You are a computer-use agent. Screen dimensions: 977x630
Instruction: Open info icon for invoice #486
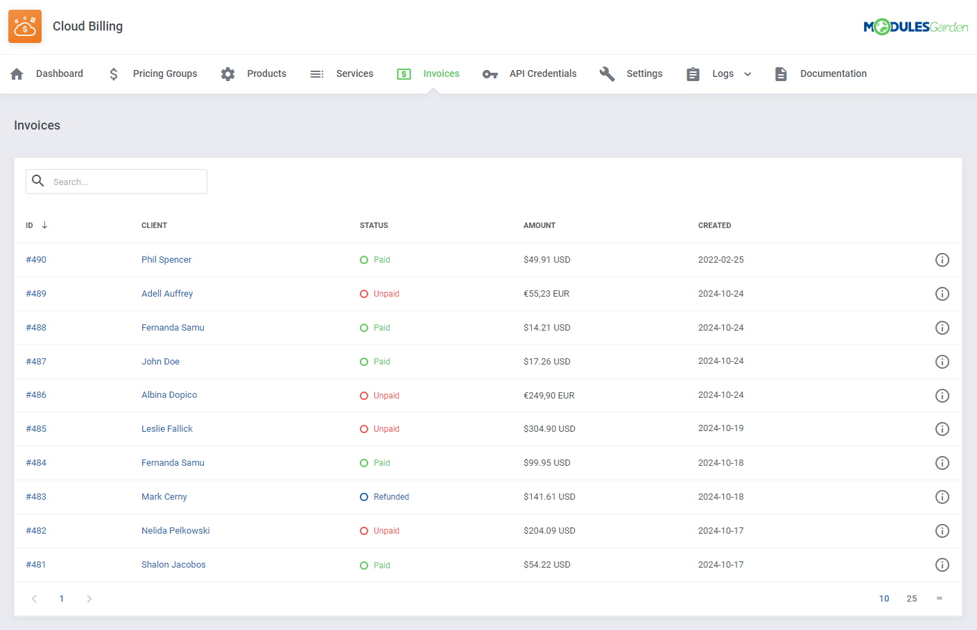(942, 396)
